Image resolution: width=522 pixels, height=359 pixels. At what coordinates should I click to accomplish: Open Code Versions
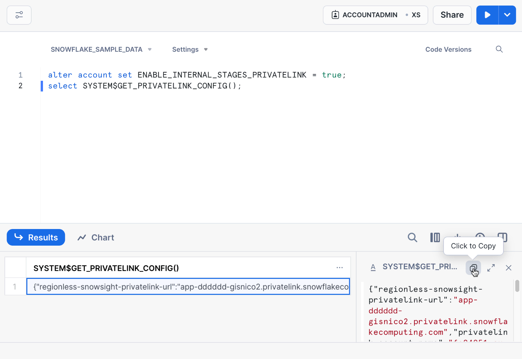[x=448, y=50]
